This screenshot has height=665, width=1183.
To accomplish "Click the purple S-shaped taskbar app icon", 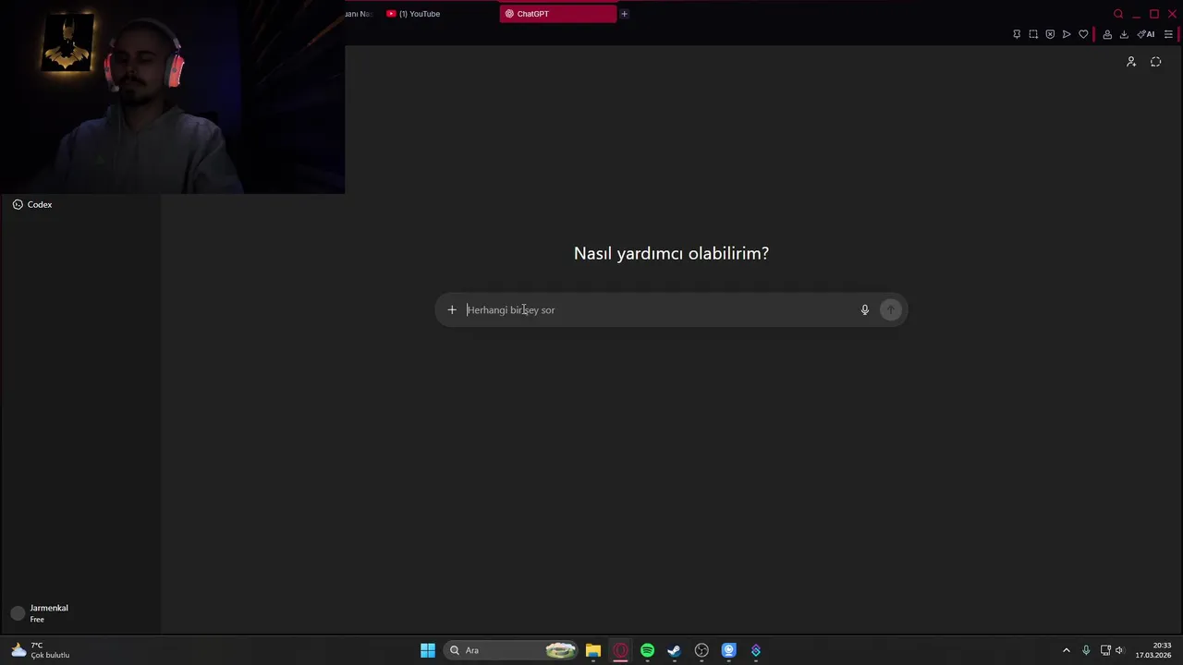I will click(x=756, y=650).
